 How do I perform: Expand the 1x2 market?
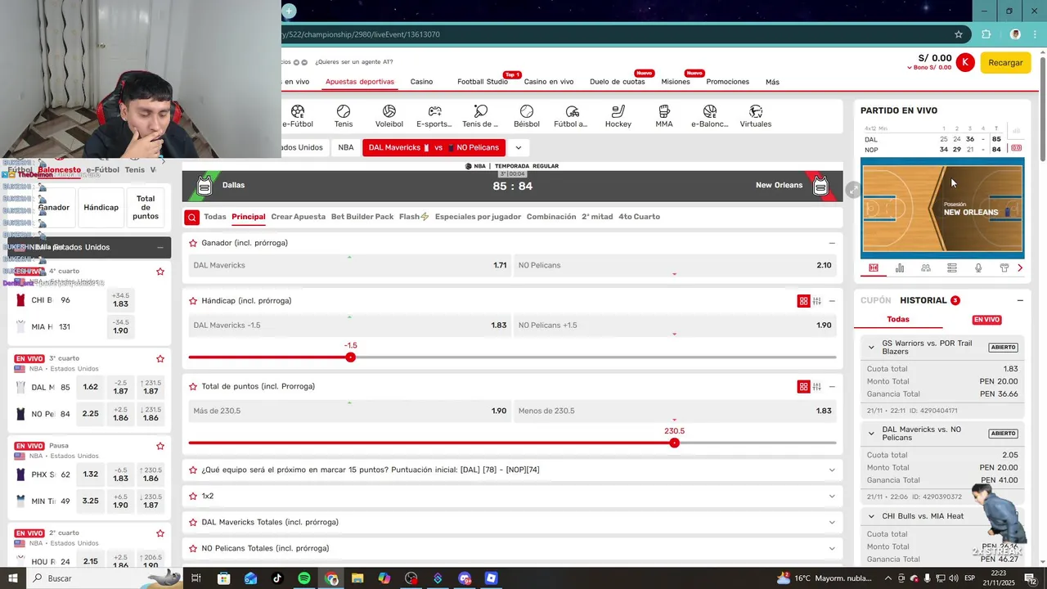click(832, 496)
